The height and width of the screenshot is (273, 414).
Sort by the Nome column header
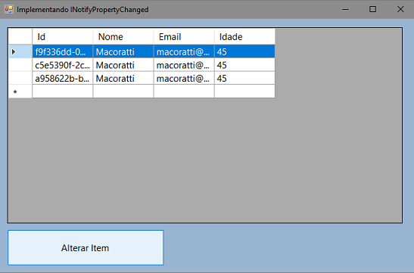pyautogui.click(x=123, y=36)
